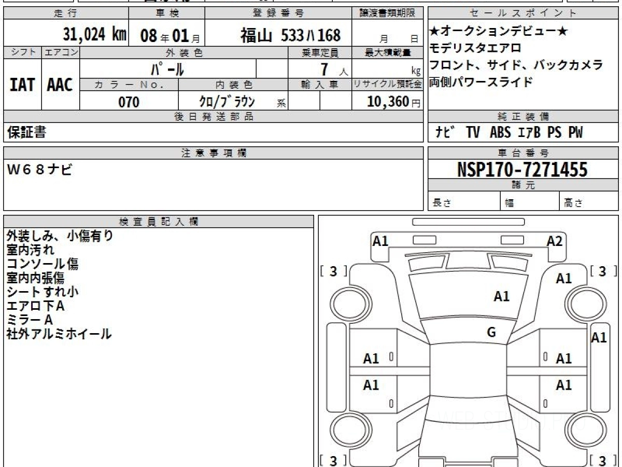Select the color number 070
Screen dimensions: 622x467
[129, 102]
